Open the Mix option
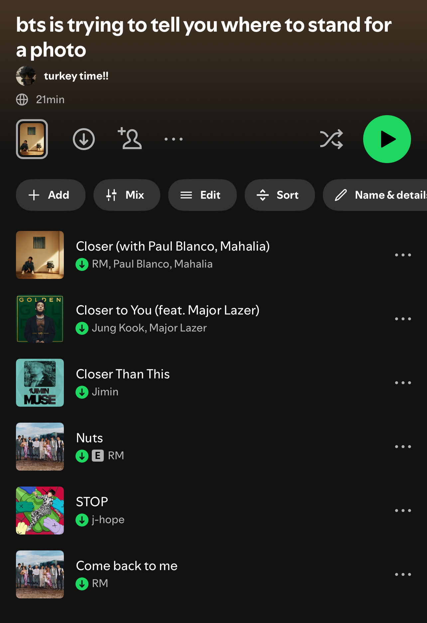The image size is (427, 623). [127, 195]
